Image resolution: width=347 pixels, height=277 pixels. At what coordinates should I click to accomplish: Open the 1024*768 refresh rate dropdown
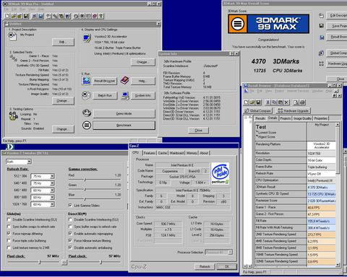pos(52,204)
